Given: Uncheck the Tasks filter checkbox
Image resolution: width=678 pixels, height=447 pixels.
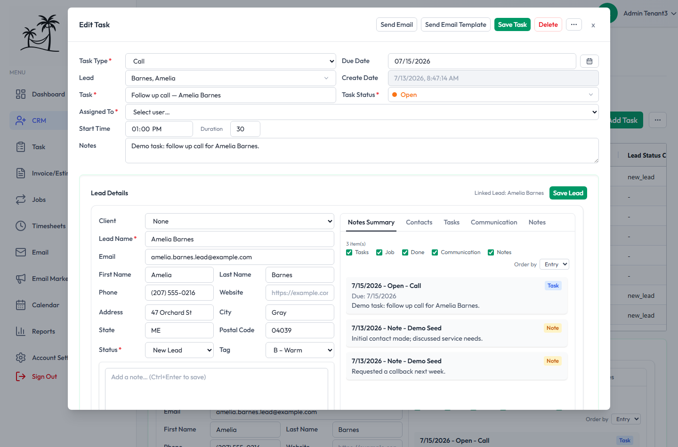Looking at the screenshot, I should pyautogui.click(x=349, y=253).
